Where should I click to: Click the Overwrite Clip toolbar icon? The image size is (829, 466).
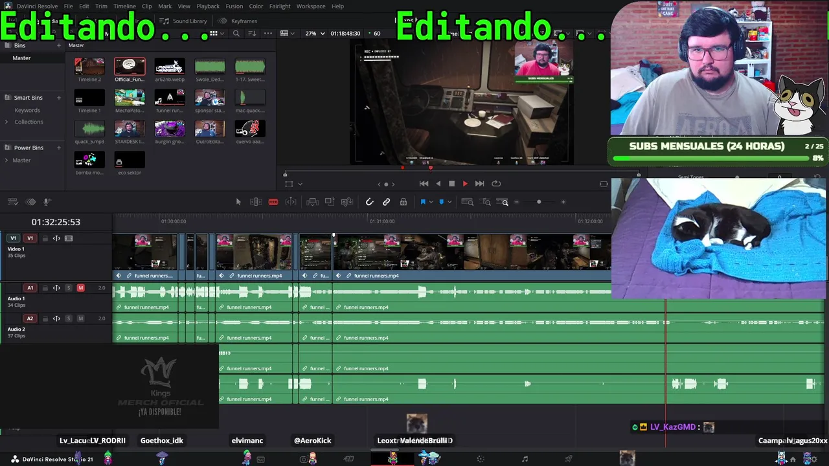pos(330,202)
